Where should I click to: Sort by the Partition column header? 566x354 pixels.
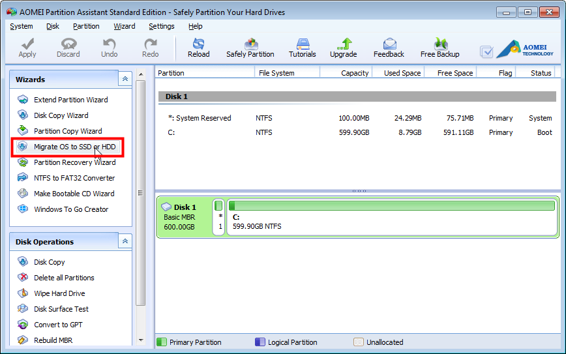point(205,73)
